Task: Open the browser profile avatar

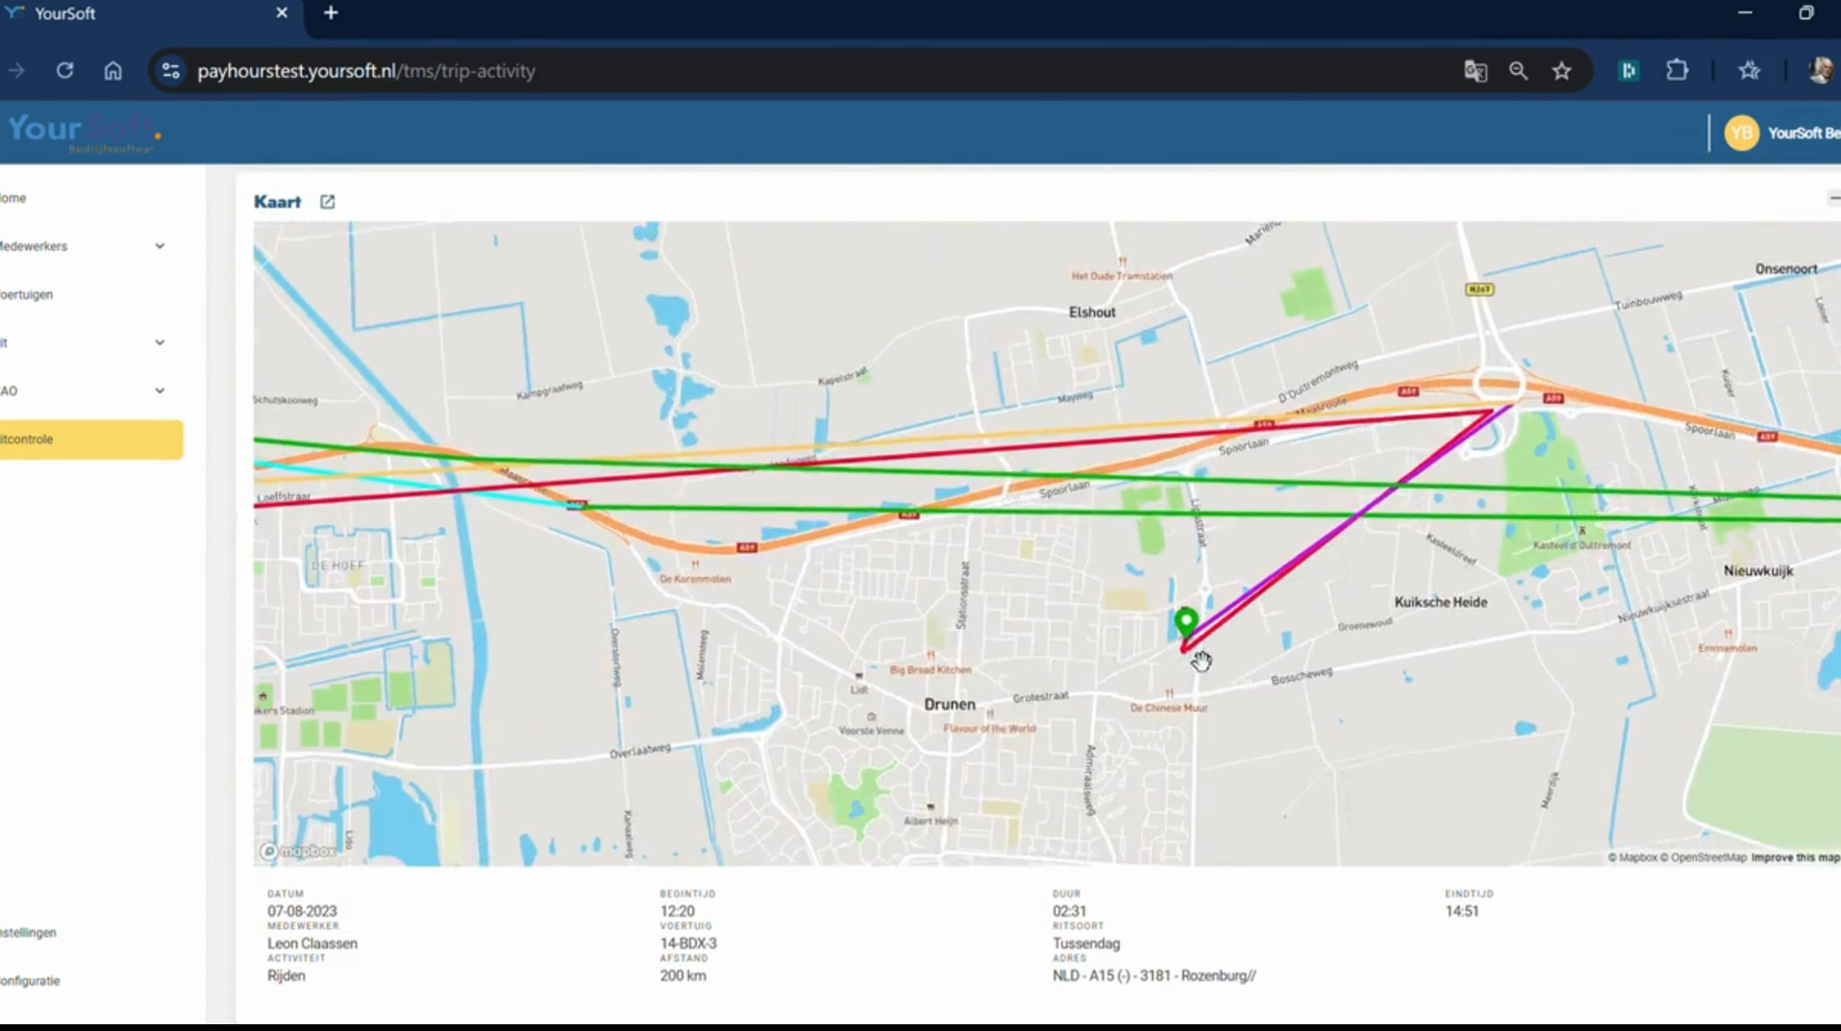Action: pyautogui.click(x=1820, y=70)
